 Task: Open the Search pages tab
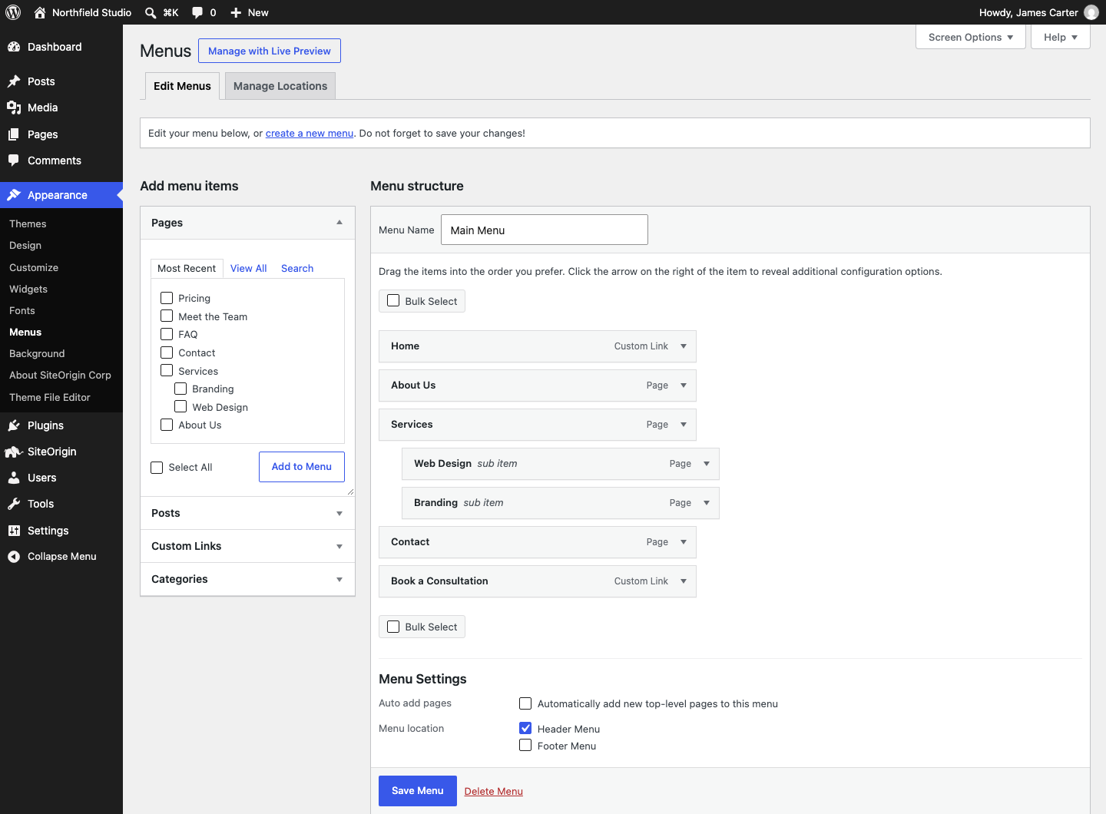[x=297, y=268]
